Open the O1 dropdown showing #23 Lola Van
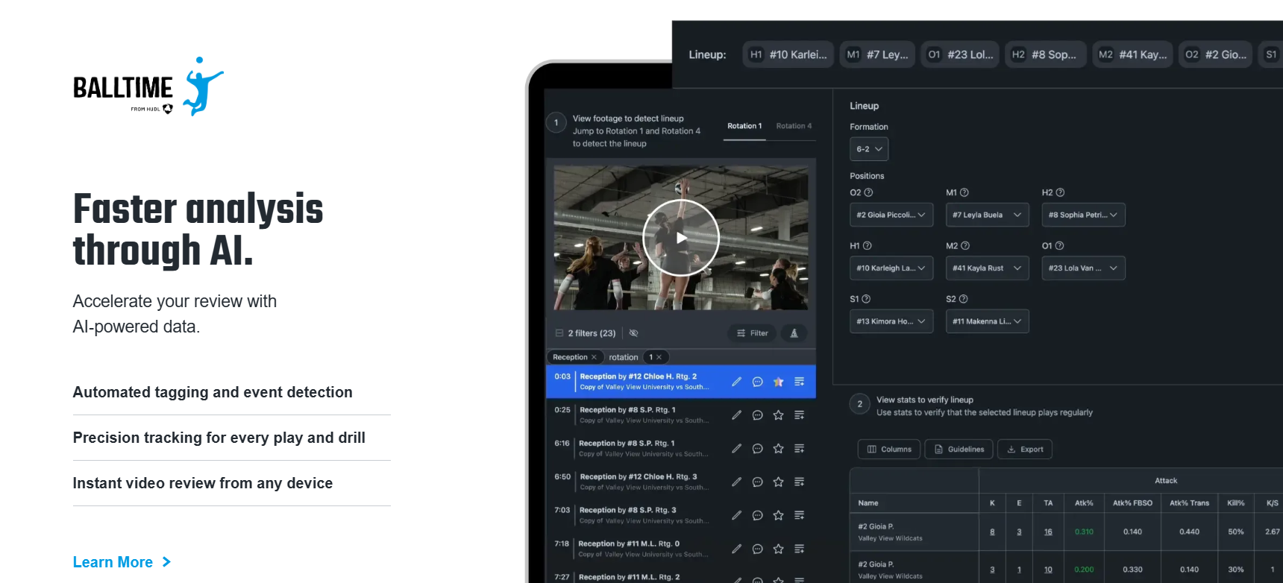 click(x=1083, y=268)
